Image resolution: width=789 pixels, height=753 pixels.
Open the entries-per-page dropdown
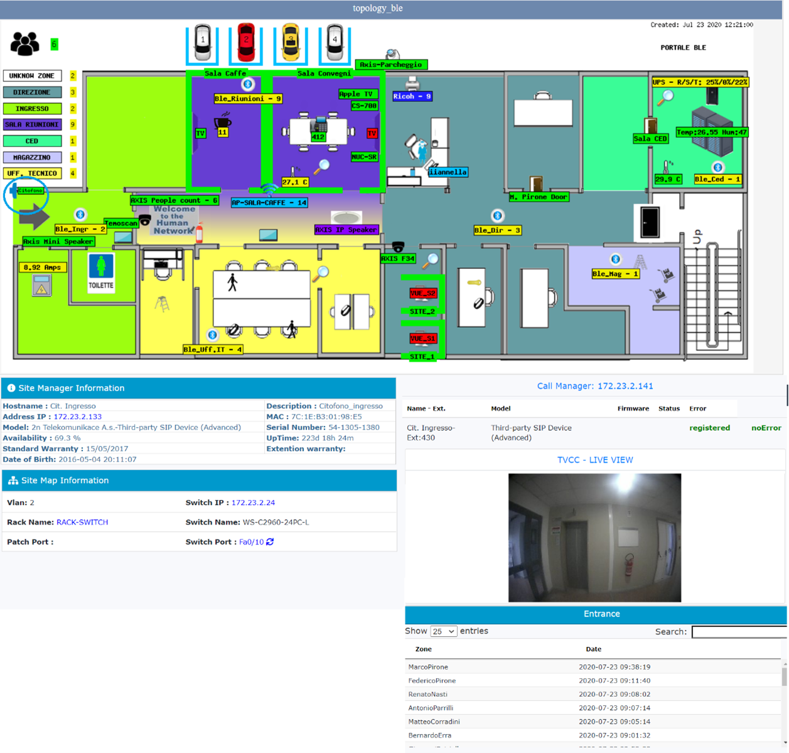(x=443, y=631)
